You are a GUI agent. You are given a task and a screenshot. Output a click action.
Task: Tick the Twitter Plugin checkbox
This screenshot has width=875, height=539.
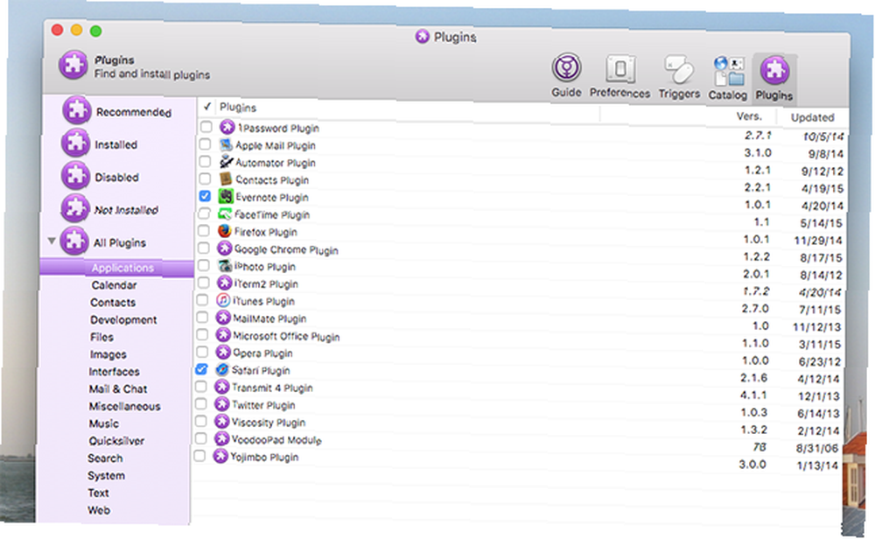201,403
